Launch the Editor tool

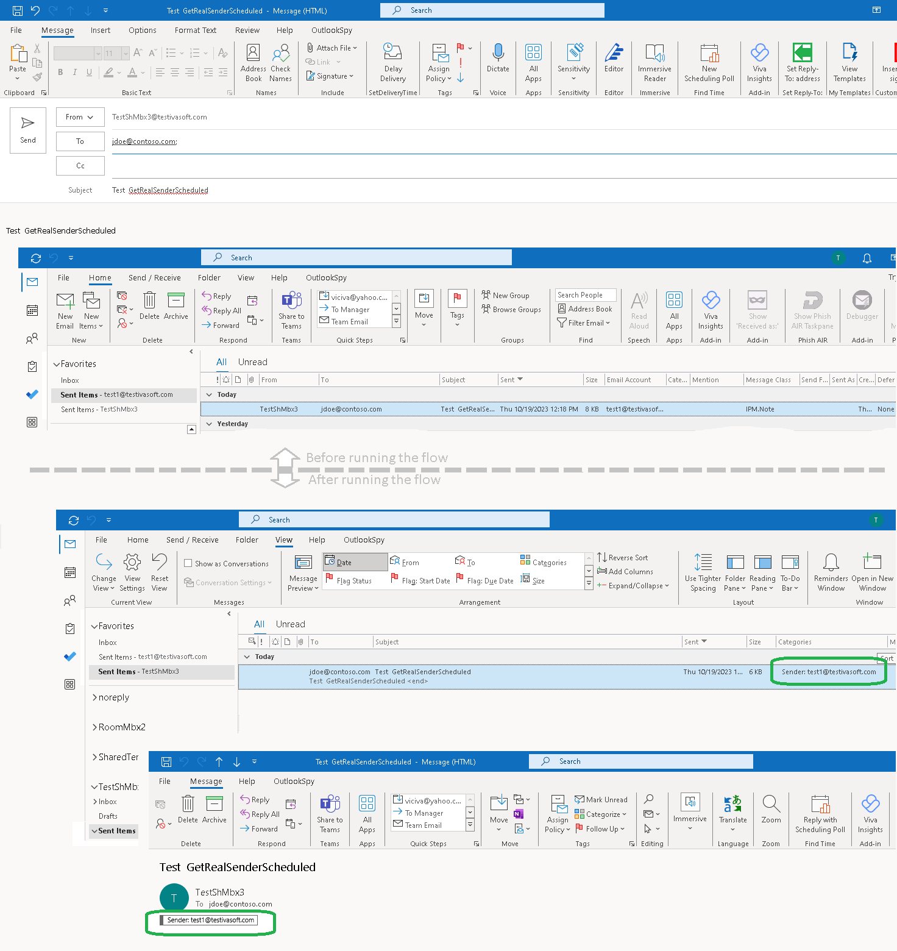pos(614,58)
